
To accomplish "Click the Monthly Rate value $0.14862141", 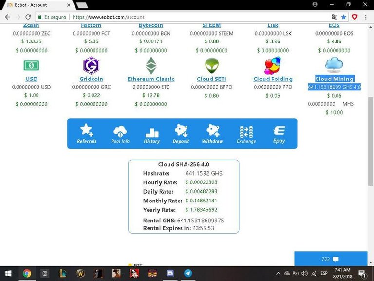I will 201,201.
